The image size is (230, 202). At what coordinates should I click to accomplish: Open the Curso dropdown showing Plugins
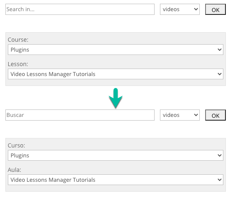point(116,155)
